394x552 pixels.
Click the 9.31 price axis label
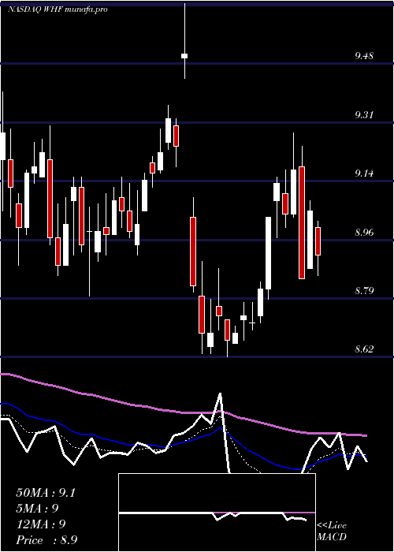click(364, 115)
